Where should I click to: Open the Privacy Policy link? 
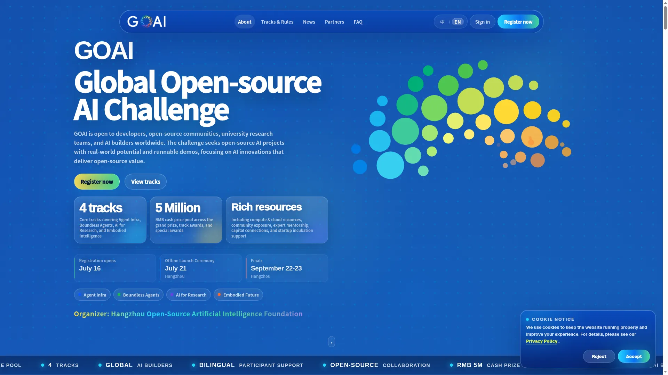[542, 341]
